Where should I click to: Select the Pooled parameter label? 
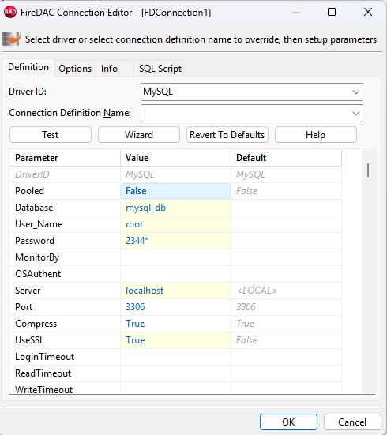click(x=29, y=191)
